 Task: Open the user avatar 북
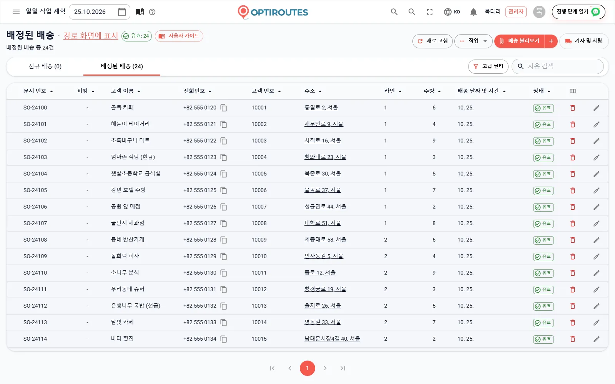click(x=539, y=12)
